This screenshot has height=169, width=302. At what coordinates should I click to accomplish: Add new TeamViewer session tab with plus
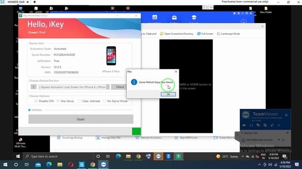click(34, 2)
